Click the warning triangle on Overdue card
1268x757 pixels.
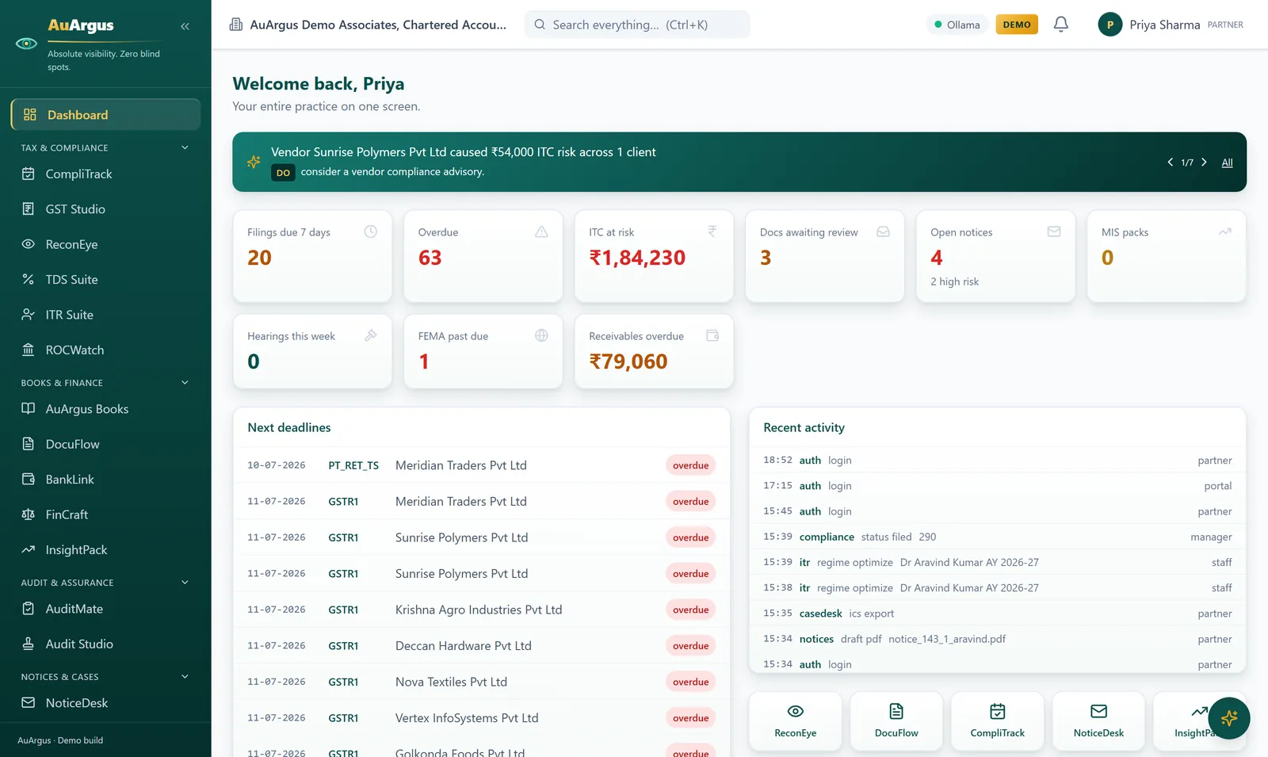tap(541, 231)
